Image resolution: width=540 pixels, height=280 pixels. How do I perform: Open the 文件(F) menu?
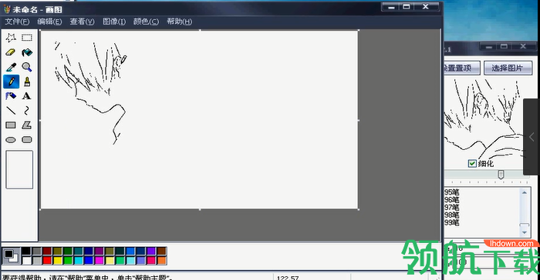point(17,22)
